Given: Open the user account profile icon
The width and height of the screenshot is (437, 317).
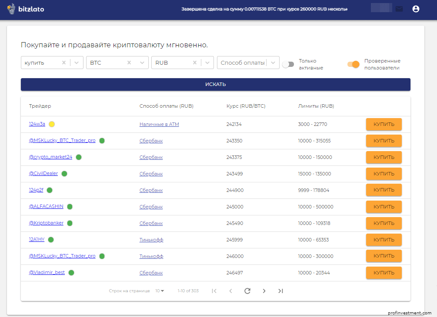Looking at the screenshot, I should click(x=416, y=9).
